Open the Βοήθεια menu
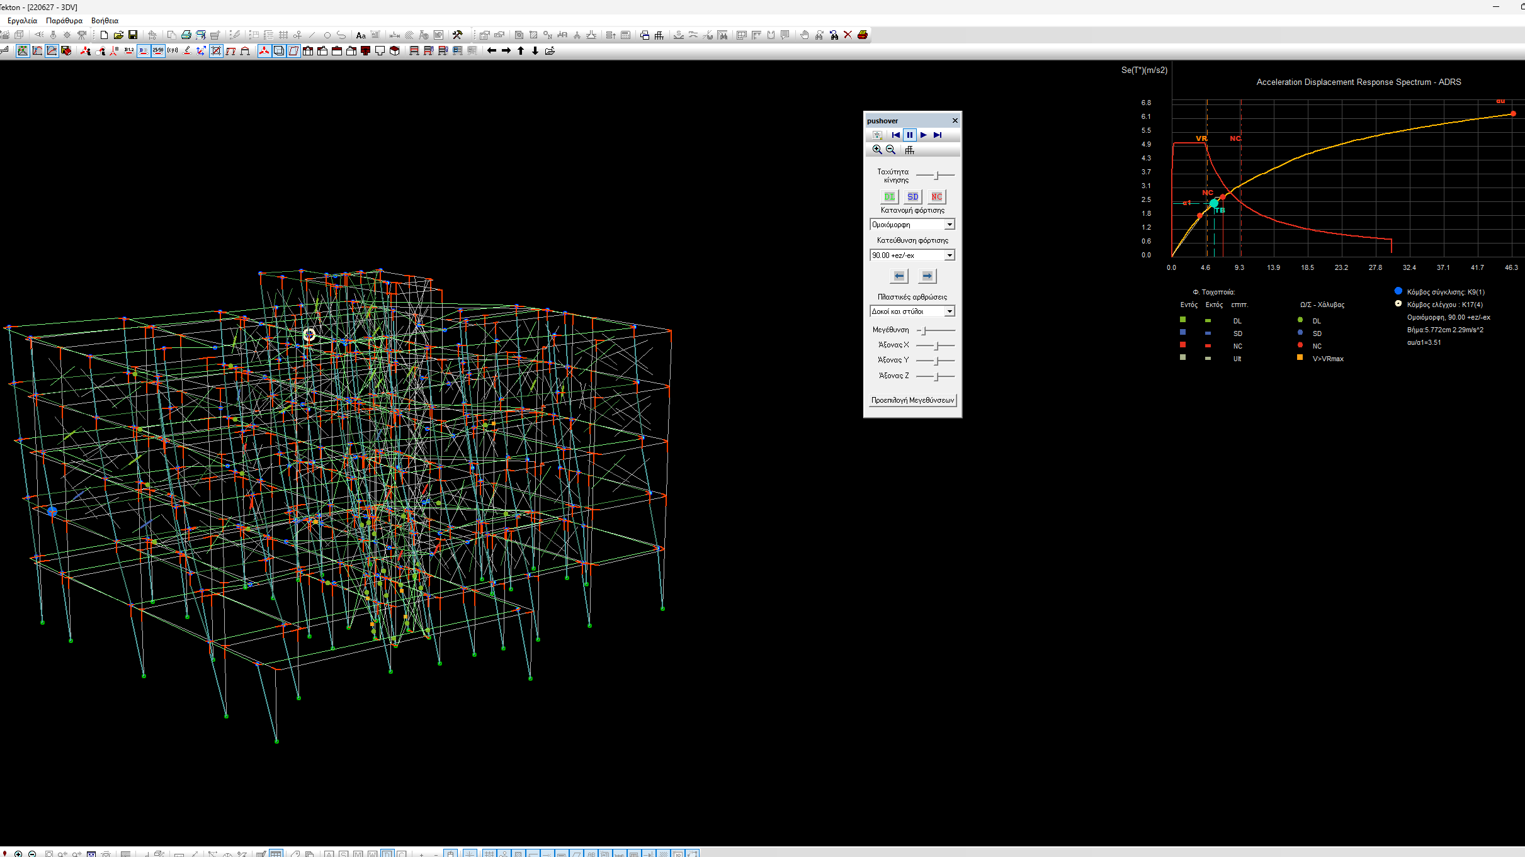1525x857 pixels. (x=105, y=21)
